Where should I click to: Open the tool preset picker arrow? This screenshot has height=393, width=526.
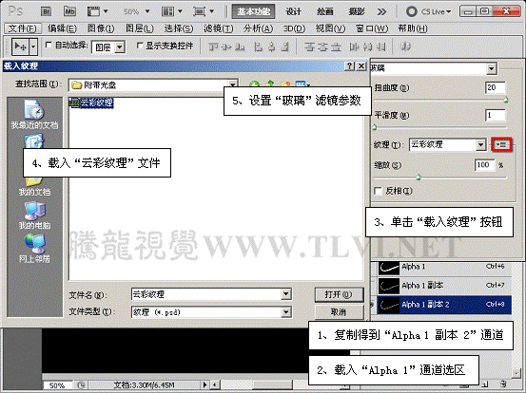click(x=33, y=47)
